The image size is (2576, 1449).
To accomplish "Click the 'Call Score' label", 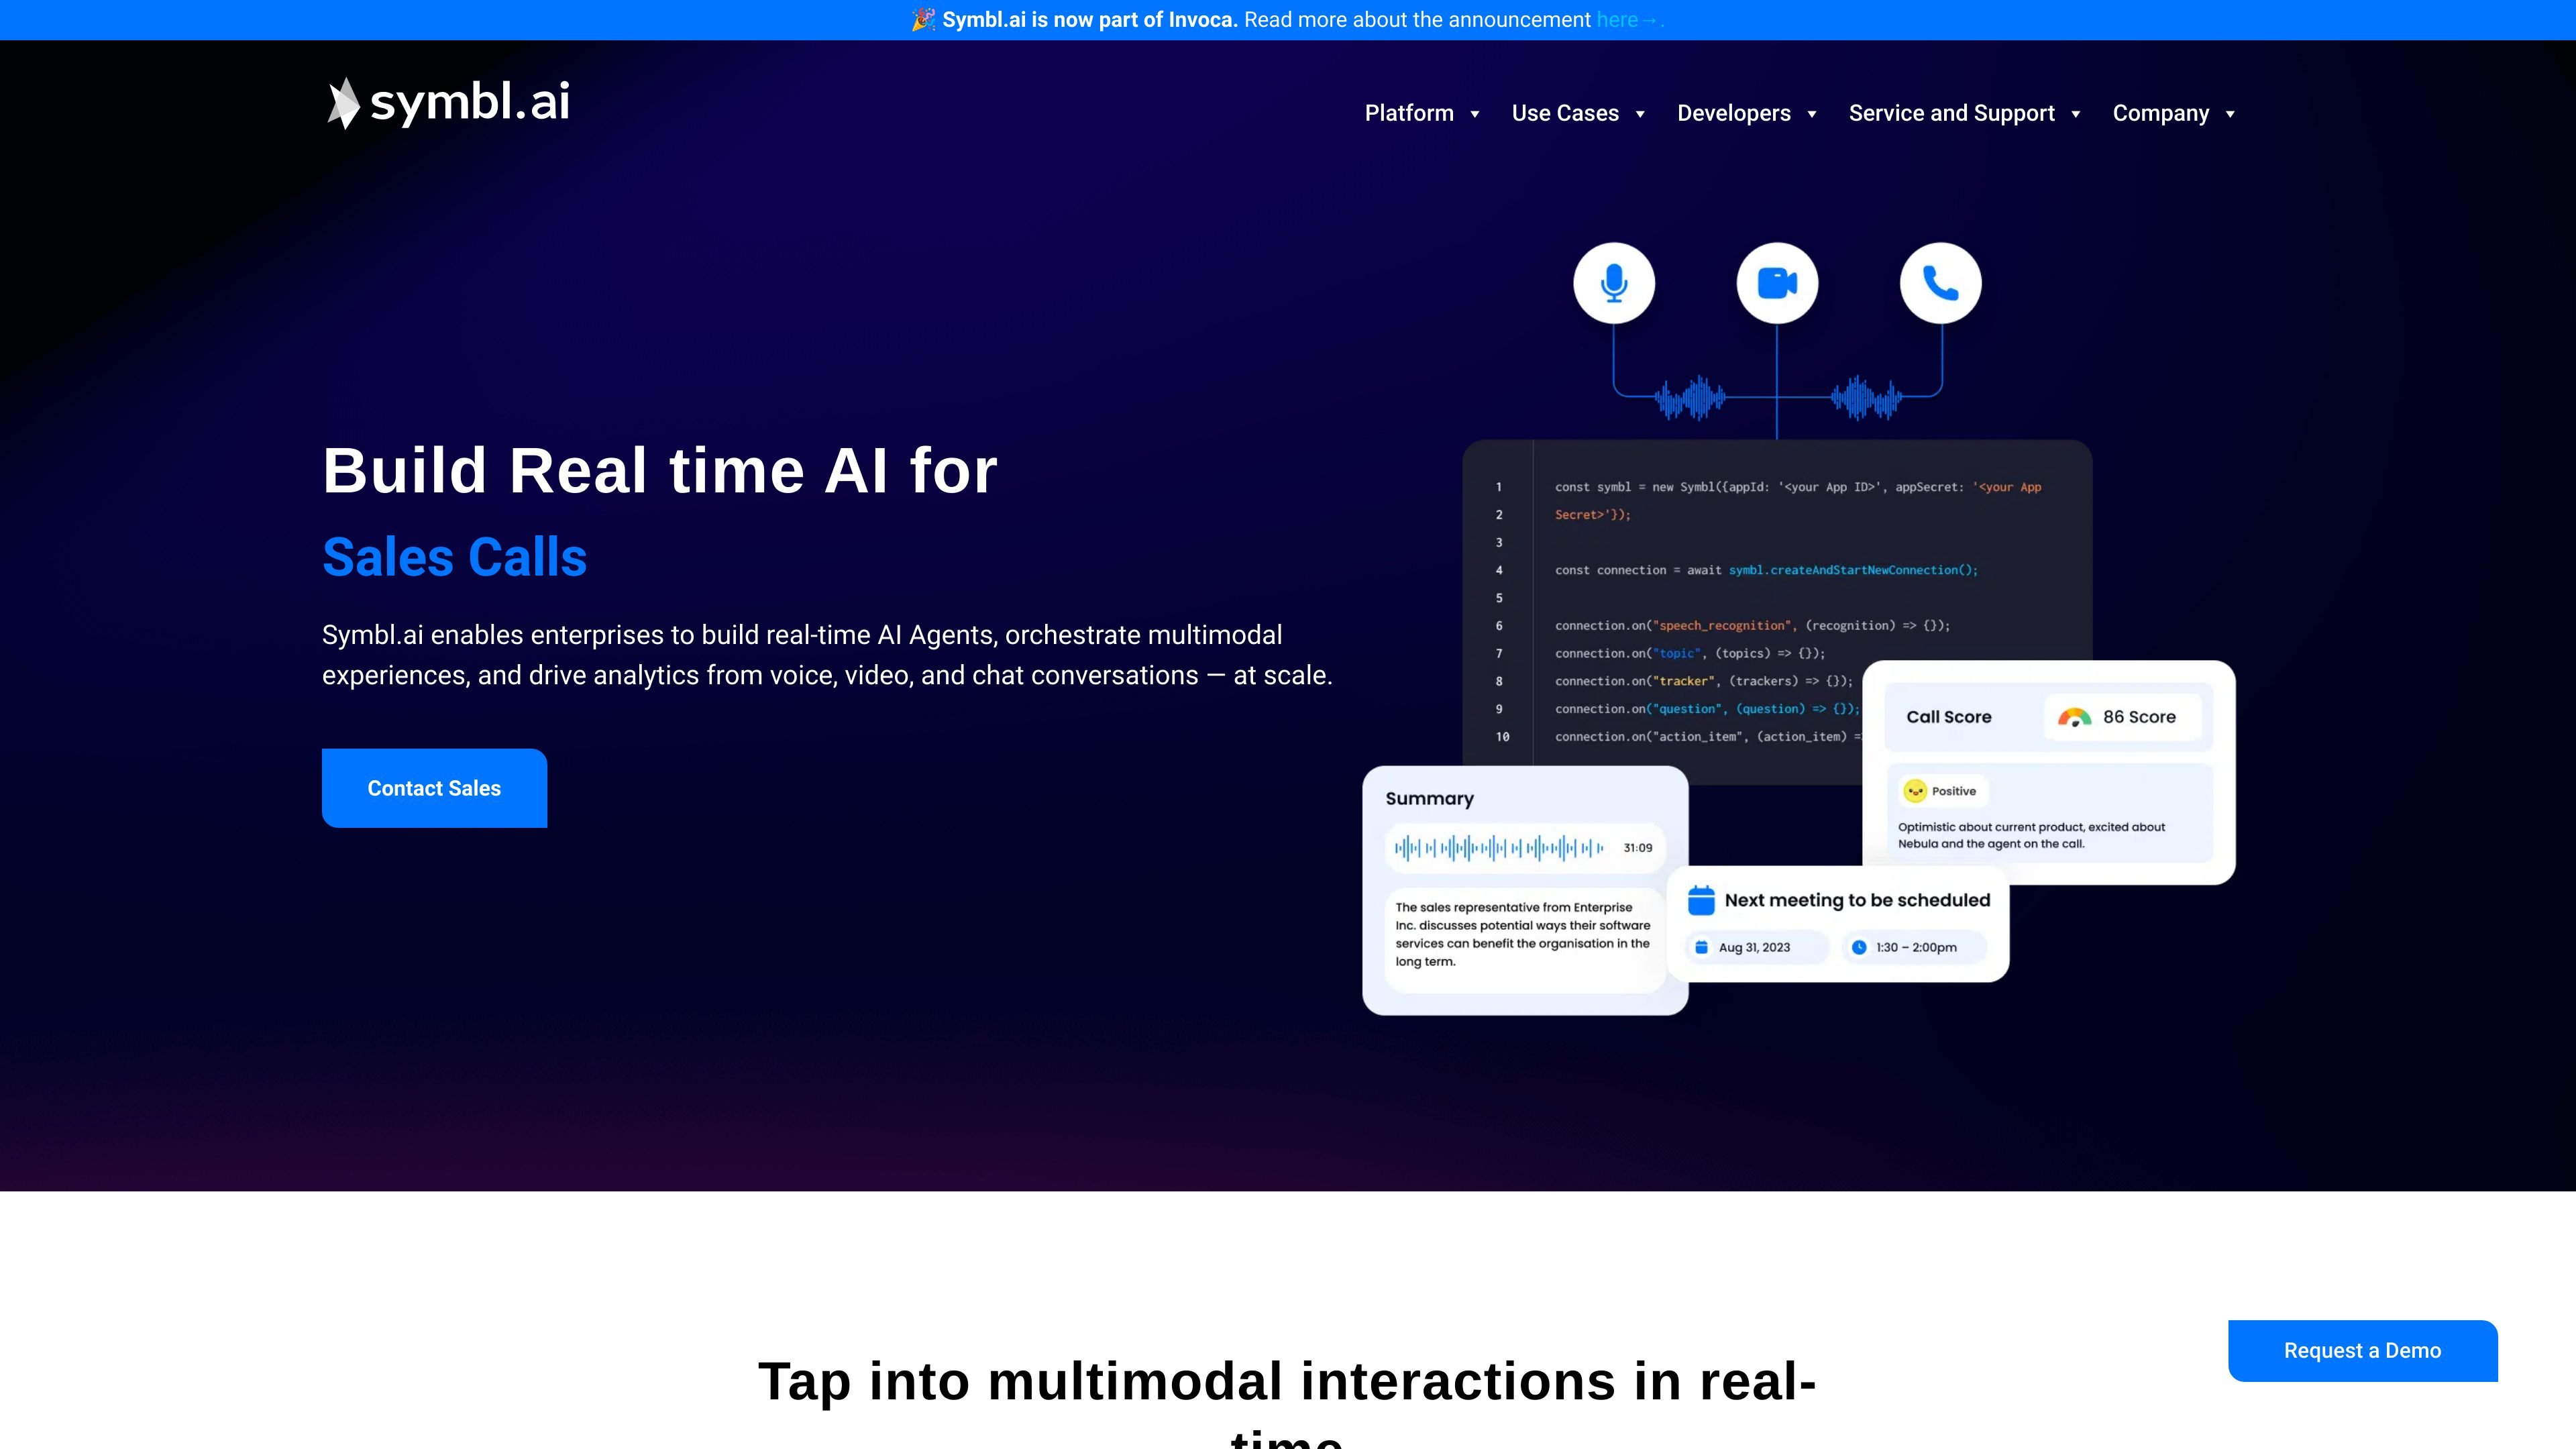I will [x=1948, y=717].
